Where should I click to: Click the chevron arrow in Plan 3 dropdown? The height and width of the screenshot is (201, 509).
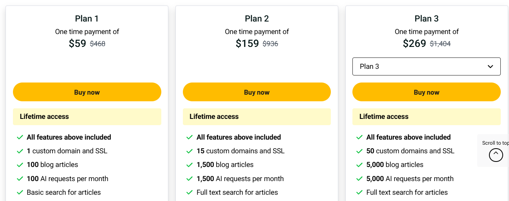click(x=490, y=66)
